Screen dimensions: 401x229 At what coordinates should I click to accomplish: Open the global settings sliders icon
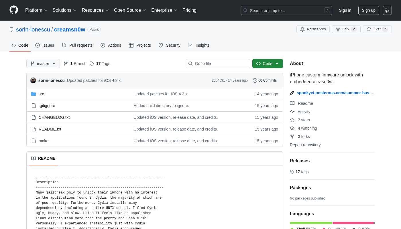(x=387, y=10)
